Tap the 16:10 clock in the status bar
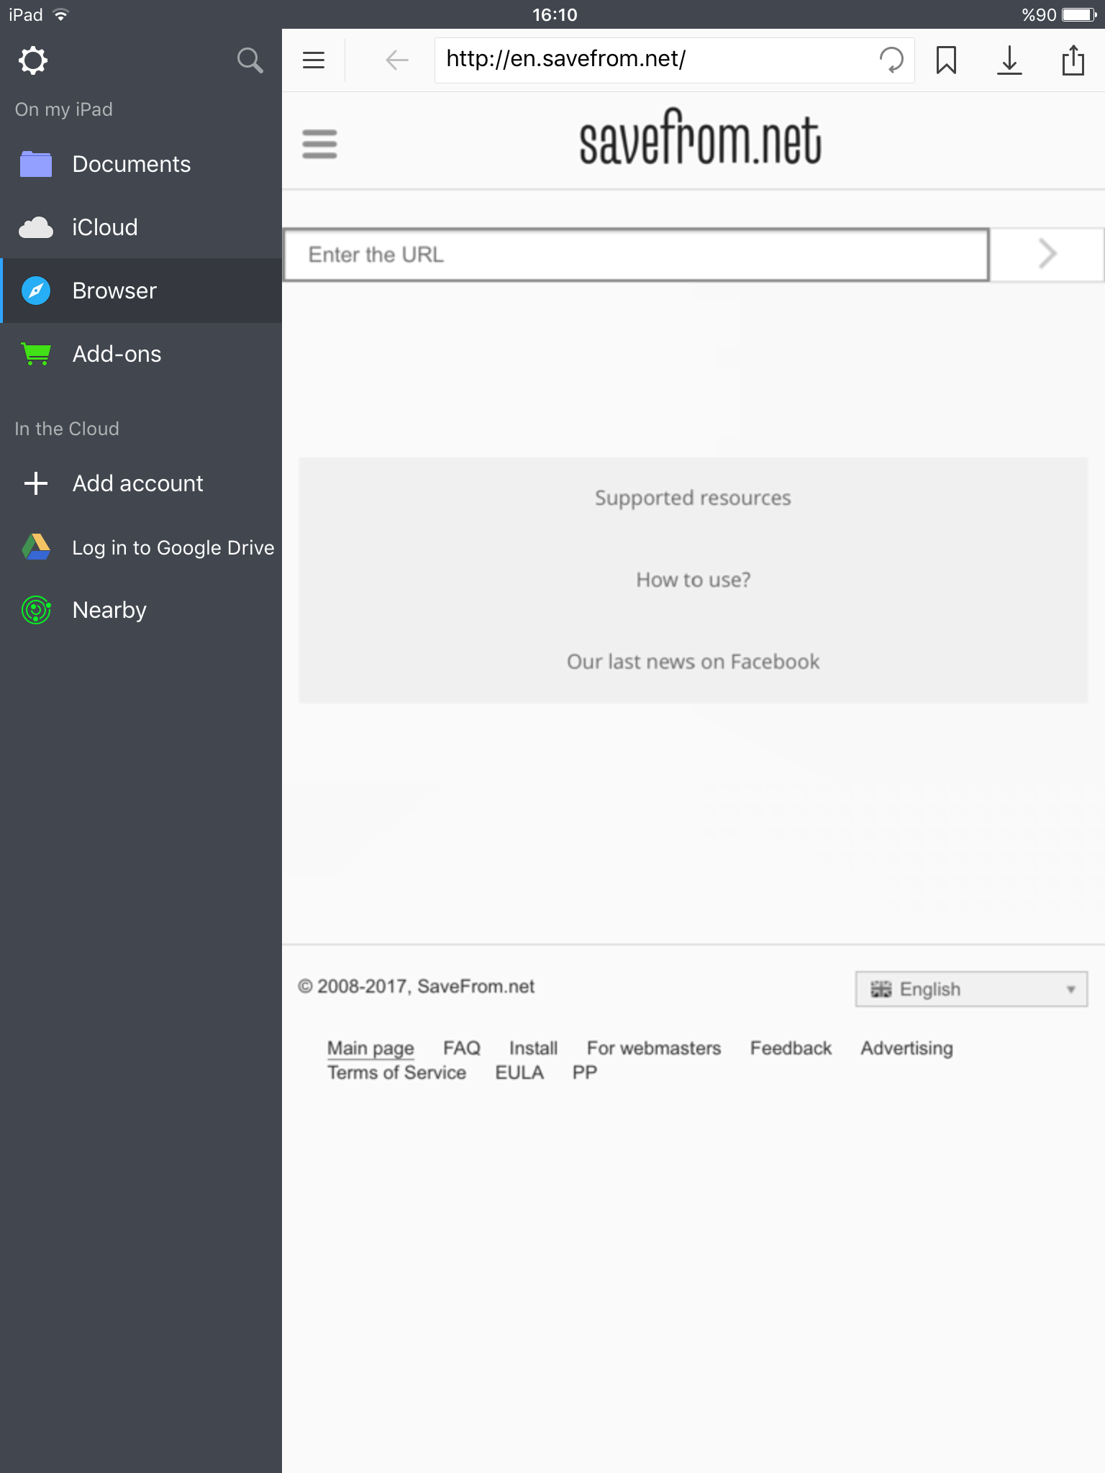 coord(555,14)
